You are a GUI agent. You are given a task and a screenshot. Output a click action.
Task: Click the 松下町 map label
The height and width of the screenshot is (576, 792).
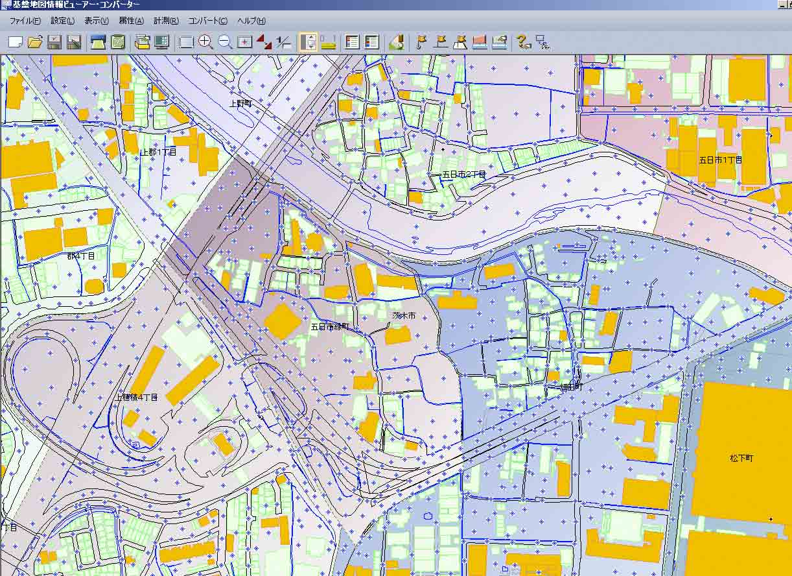point(741,458)
